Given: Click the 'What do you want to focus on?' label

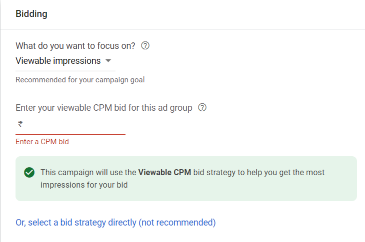Looking at the screenshot, I should (75, 46).
